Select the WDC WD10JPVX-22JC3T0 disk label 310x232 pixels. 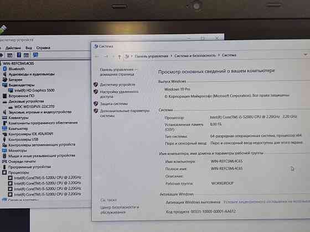click(x=34, y=107)
